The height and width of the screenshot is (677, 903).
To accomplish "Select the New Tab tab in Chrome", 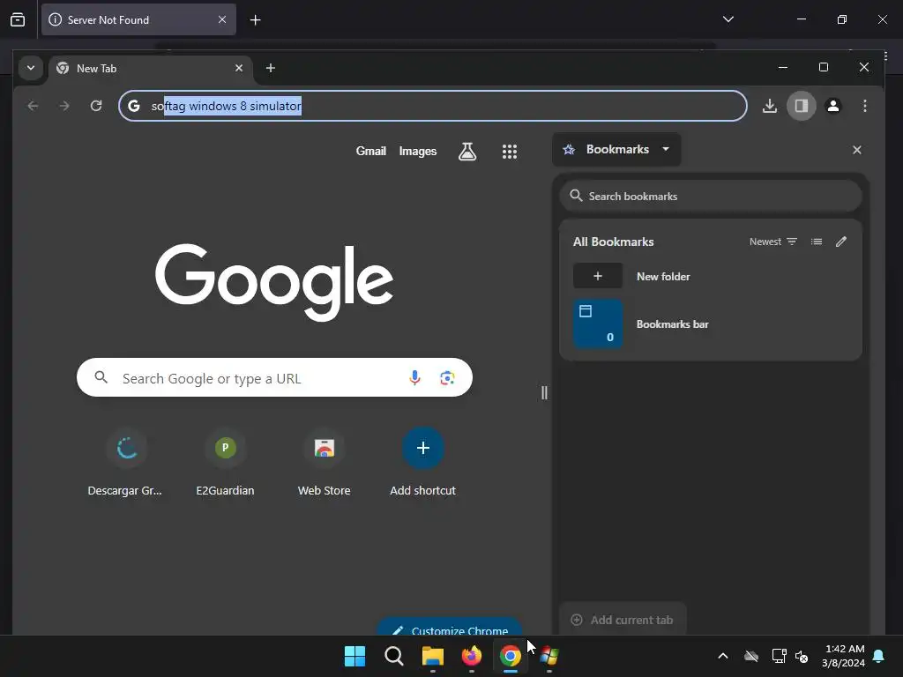I will (151, 69).
